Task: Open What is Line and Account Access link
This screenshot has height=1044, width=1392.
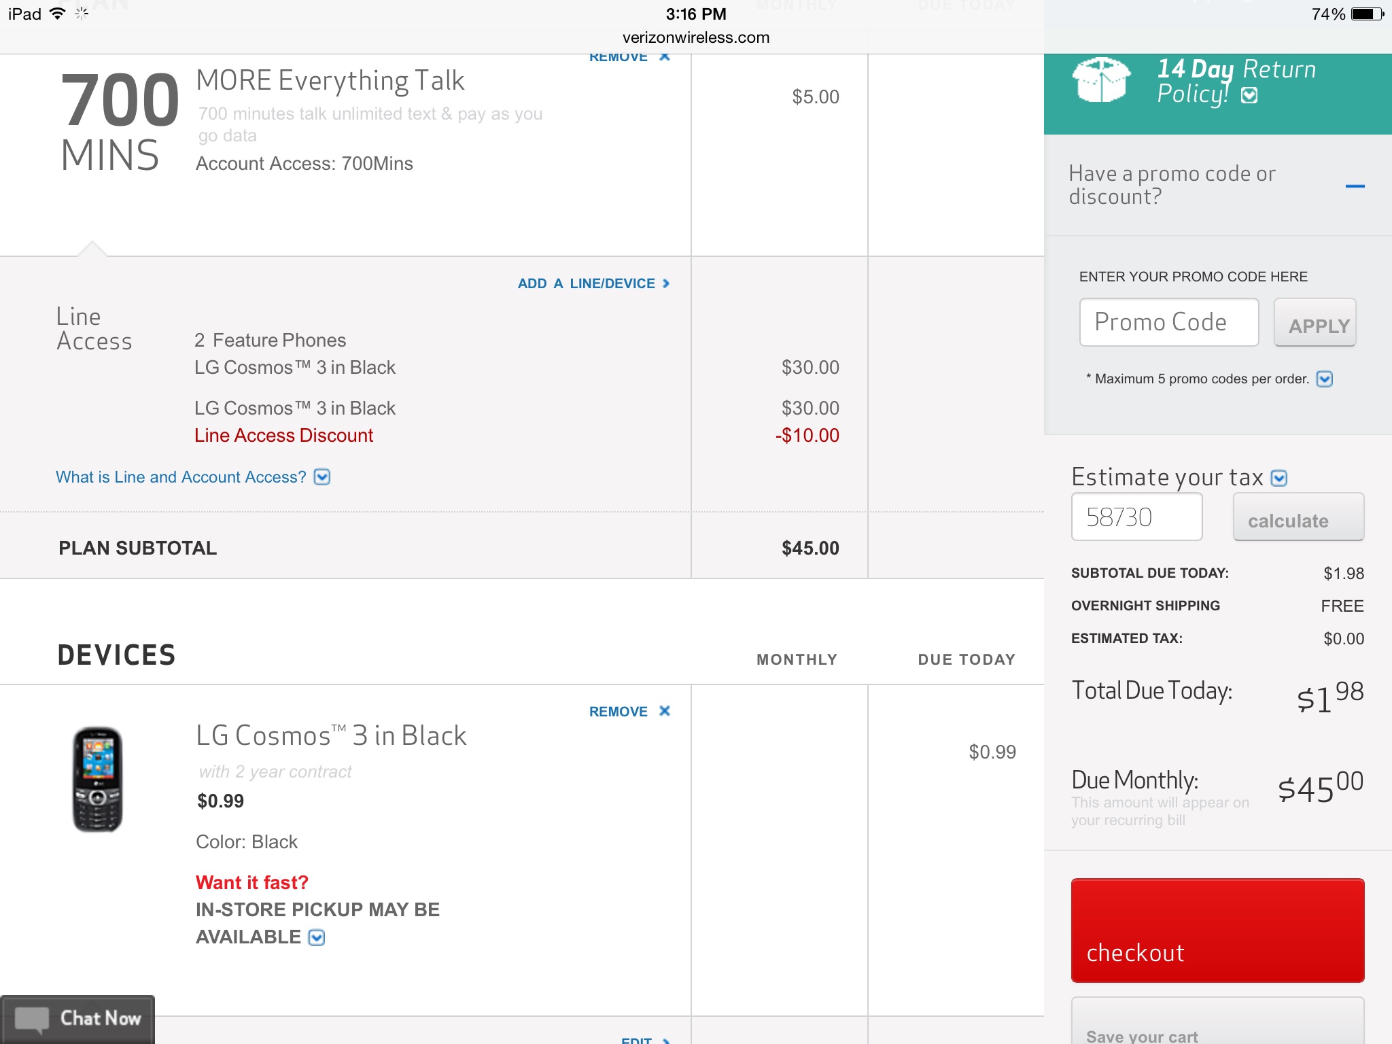Action: (181, 477)
